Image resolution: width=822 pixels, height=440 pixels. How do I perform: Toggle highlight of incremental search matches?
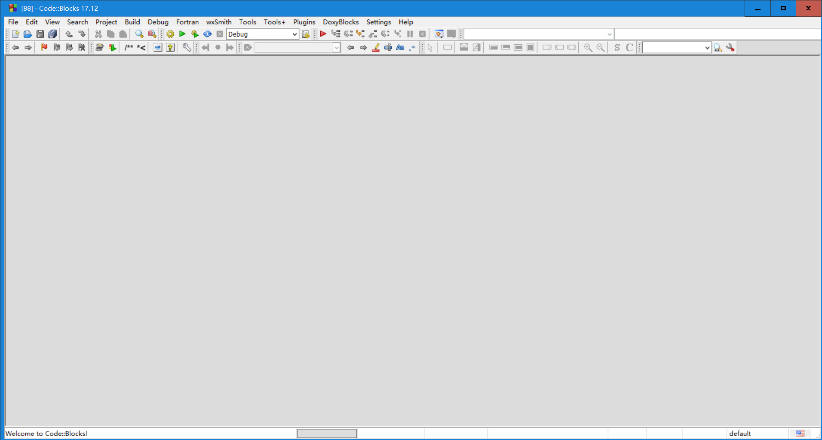375,47
